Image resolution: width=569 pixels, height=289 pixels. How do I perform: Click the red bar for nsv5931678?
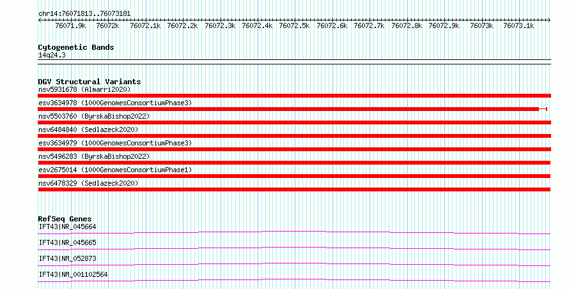[x=294, y=96]
